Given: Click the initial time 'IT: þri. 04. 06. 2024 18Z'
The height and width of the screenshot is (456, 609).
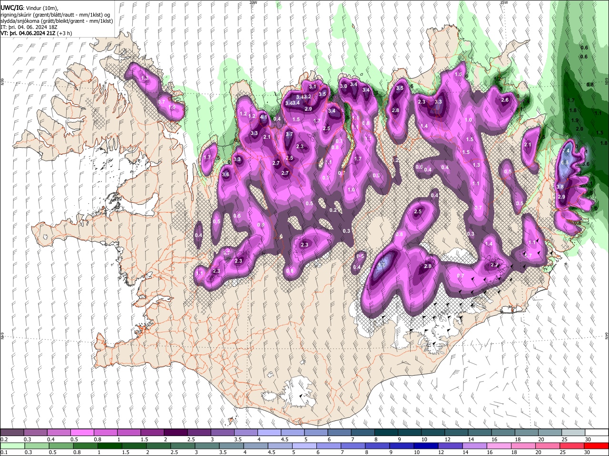Looking at the screenshot, I should 29,27.
